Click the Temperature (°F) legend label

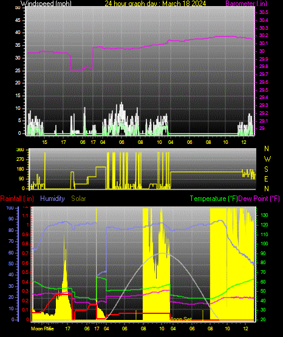(214, 199)
